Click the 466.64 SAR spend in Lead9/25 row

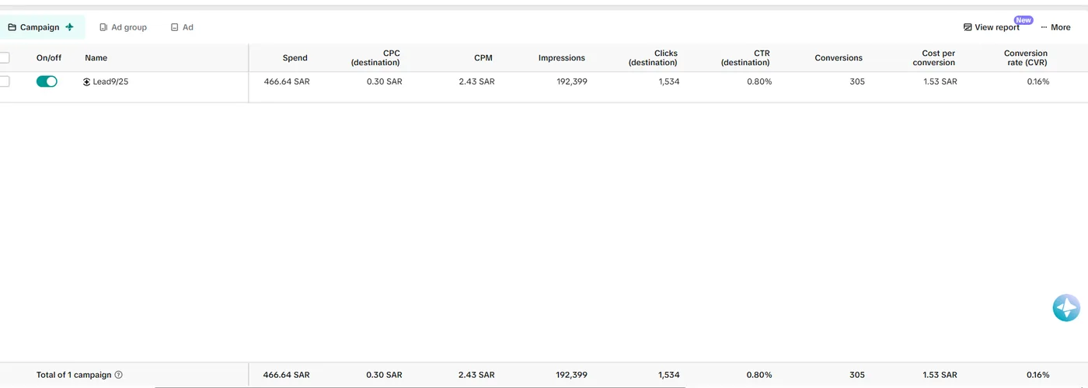click(x=287, y=81)
